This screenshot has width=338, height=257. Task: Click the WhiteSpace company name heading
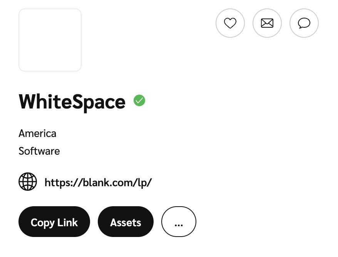coord(72,102)
